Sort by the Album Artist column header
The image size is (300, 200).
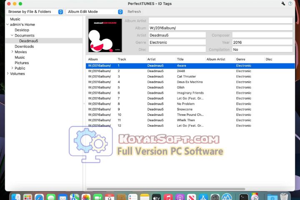(x=220, y=59)
